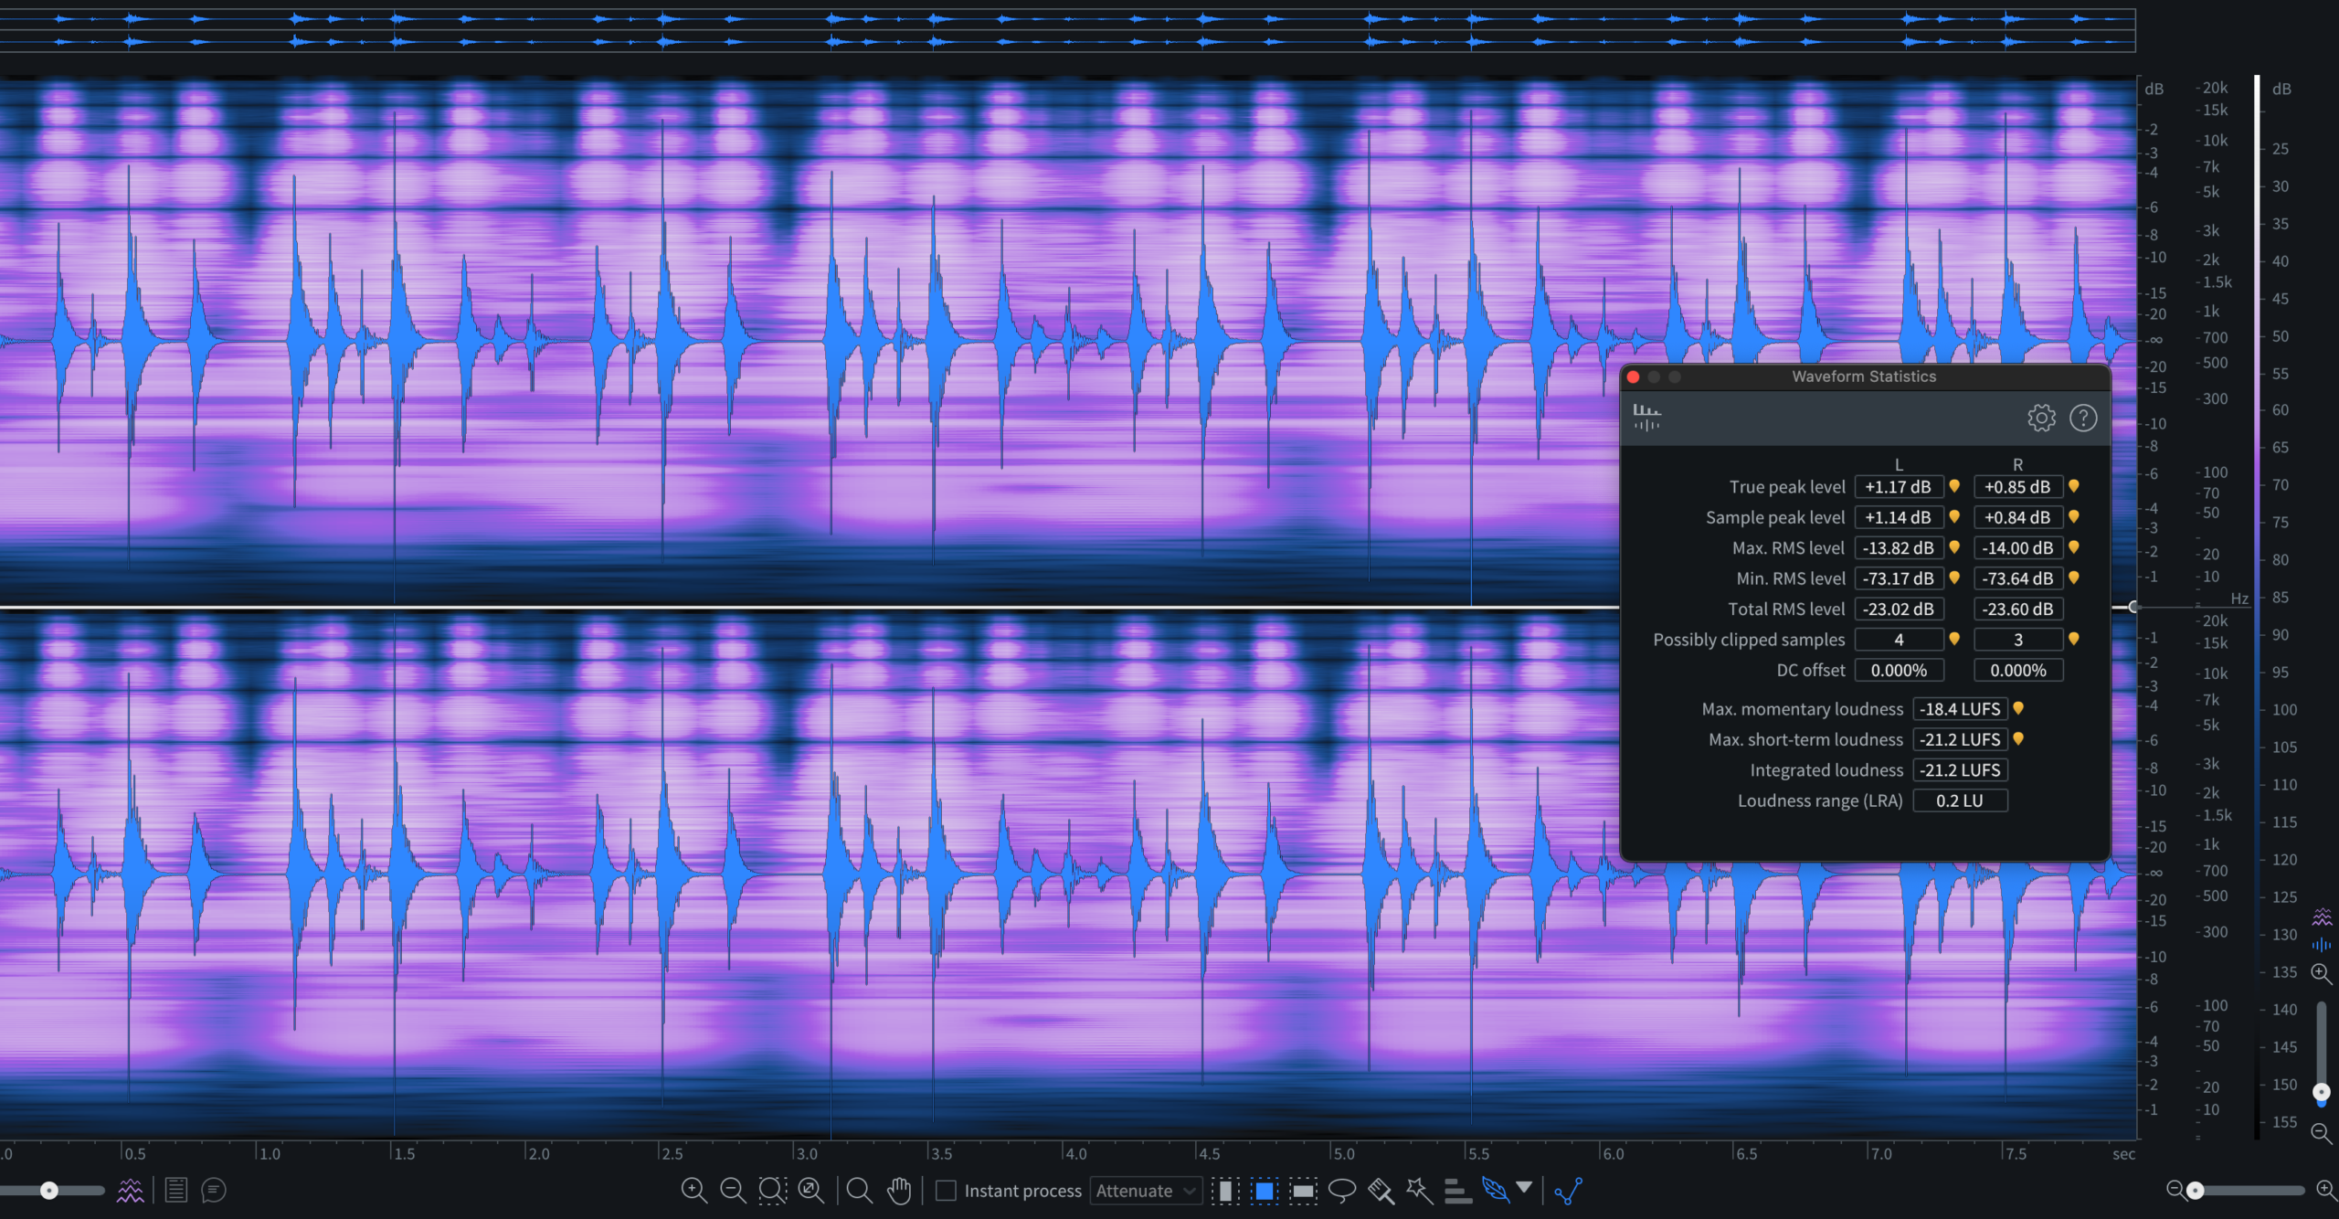Select the Magic Wand selection tool
Image resolution: width=2339 pixels, height=1219 pixels.
click(1419, 1190)
